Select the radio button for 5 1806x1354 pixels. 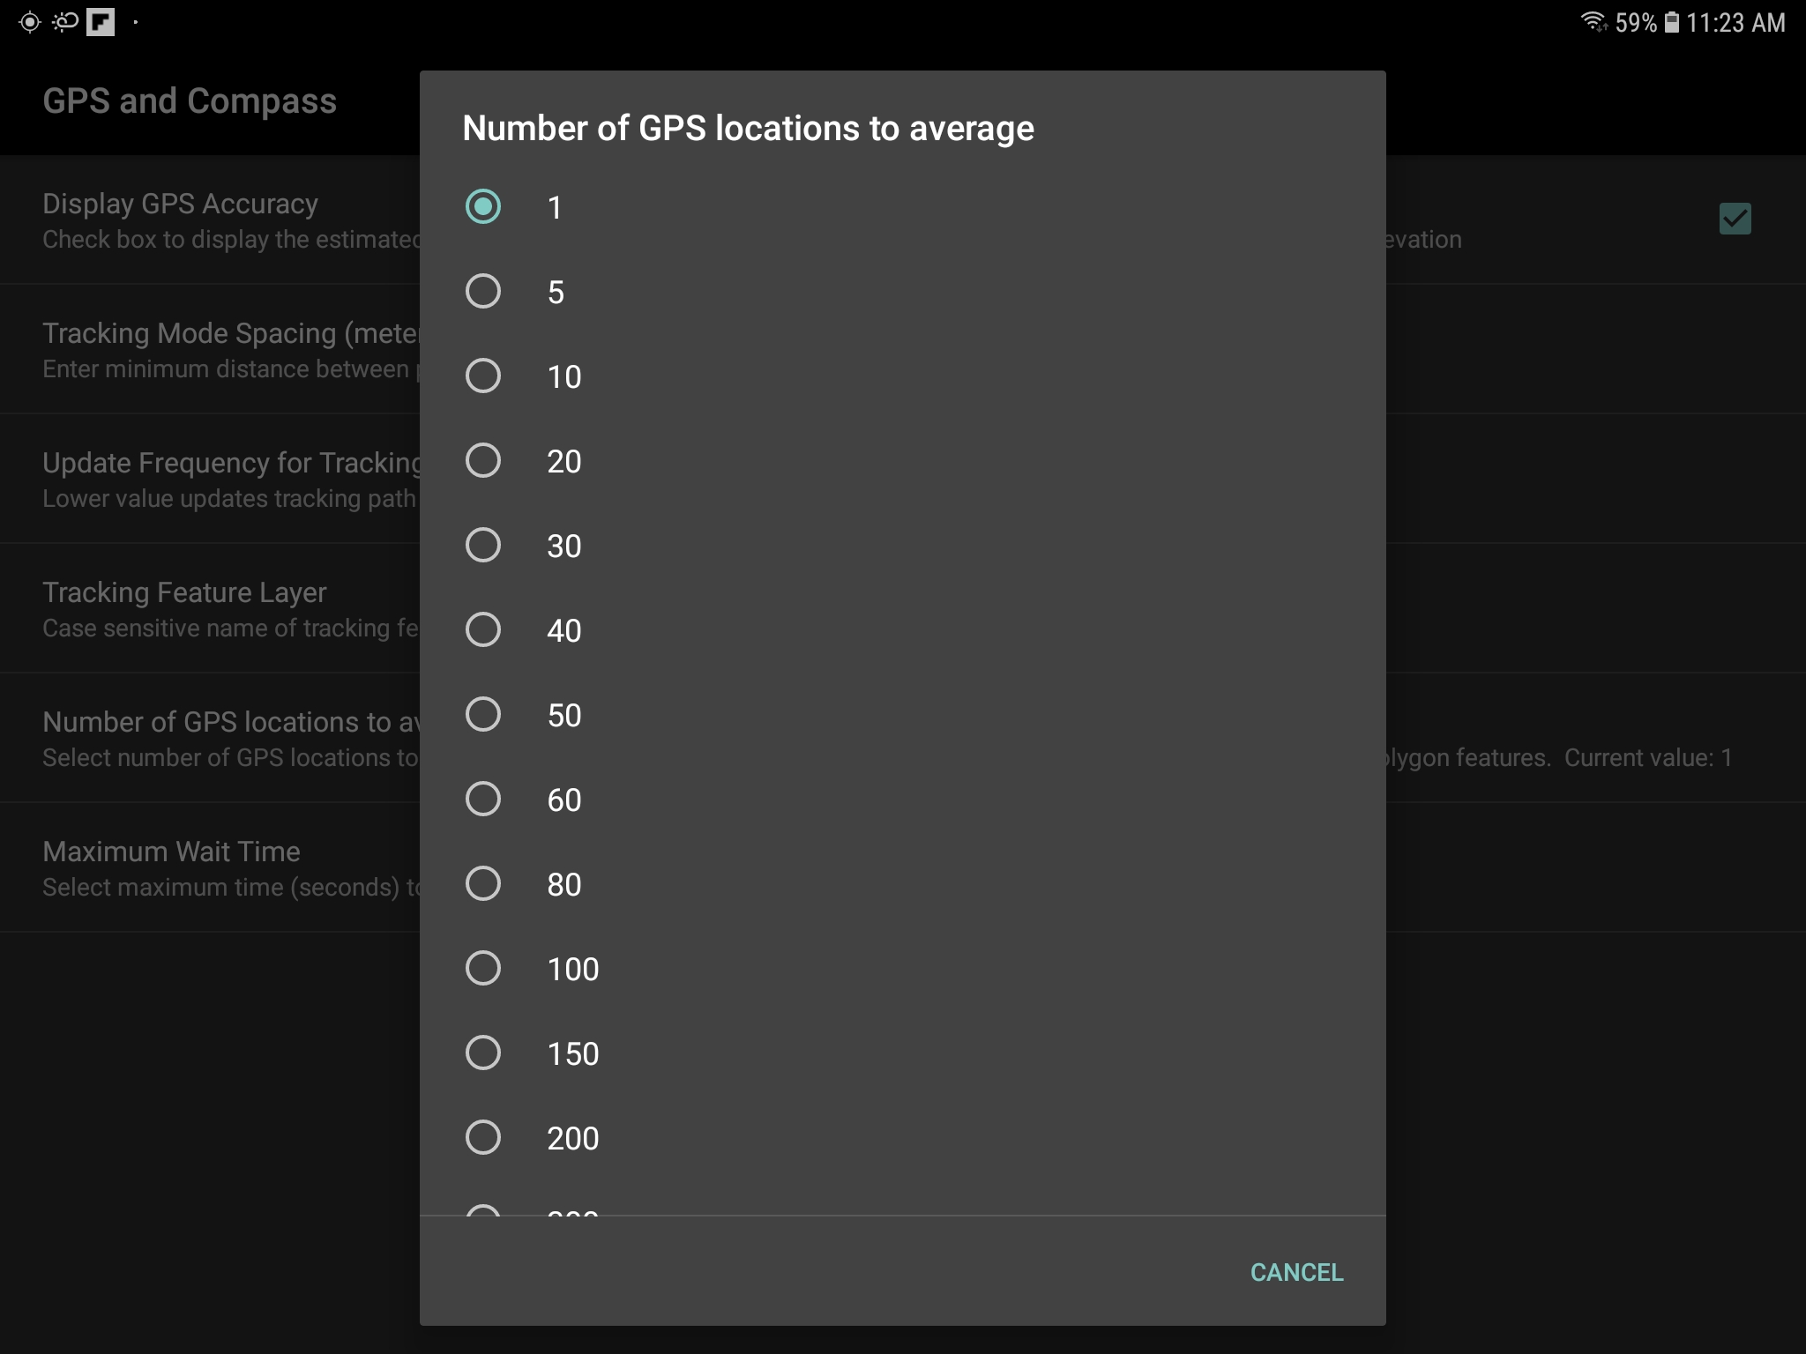(x=483, y=292)
